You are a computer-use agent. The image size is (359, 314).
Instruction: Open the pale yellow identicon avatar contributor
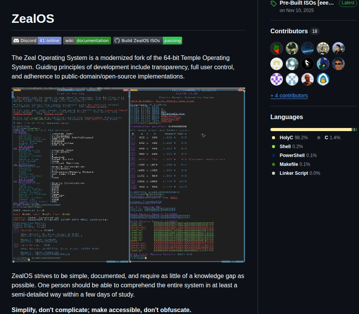tap(277, 64)
